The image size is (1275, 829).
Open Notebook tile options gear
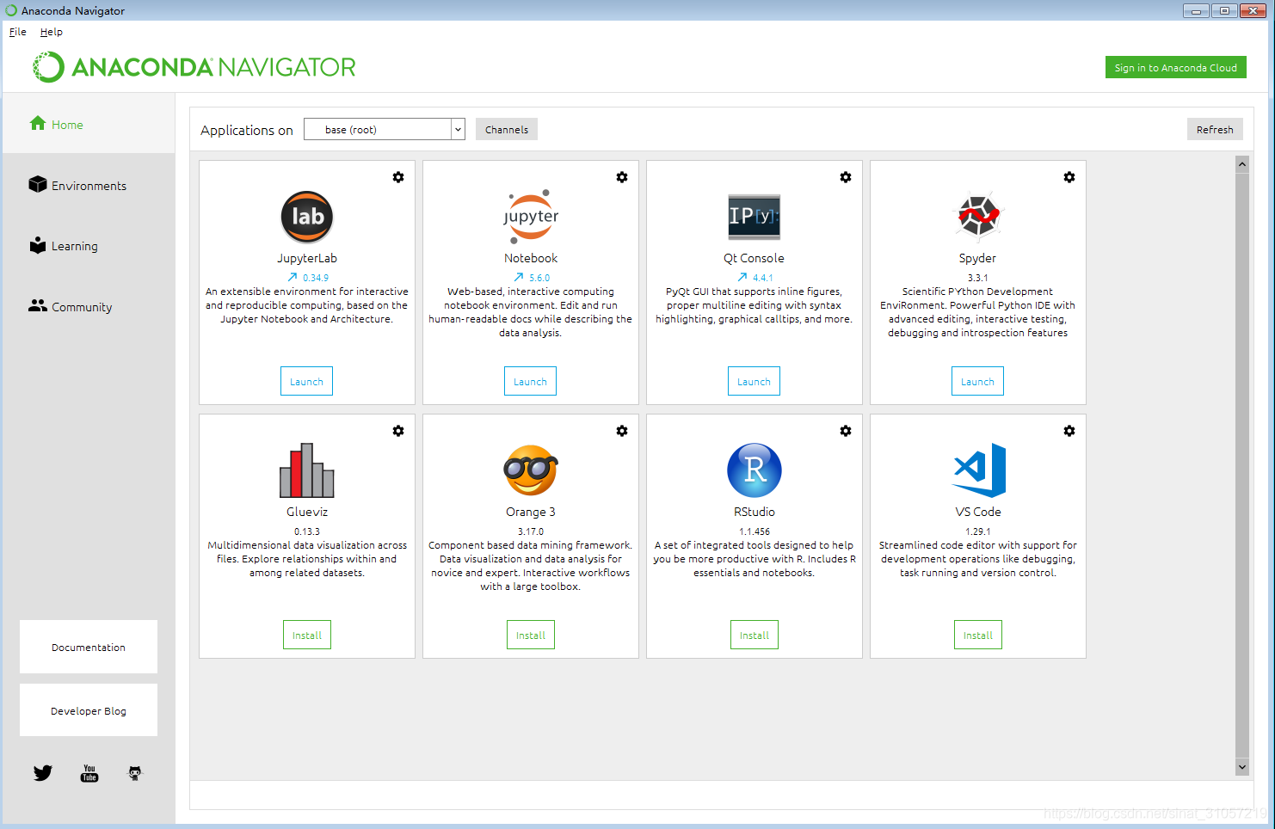(x=622, y=177)
